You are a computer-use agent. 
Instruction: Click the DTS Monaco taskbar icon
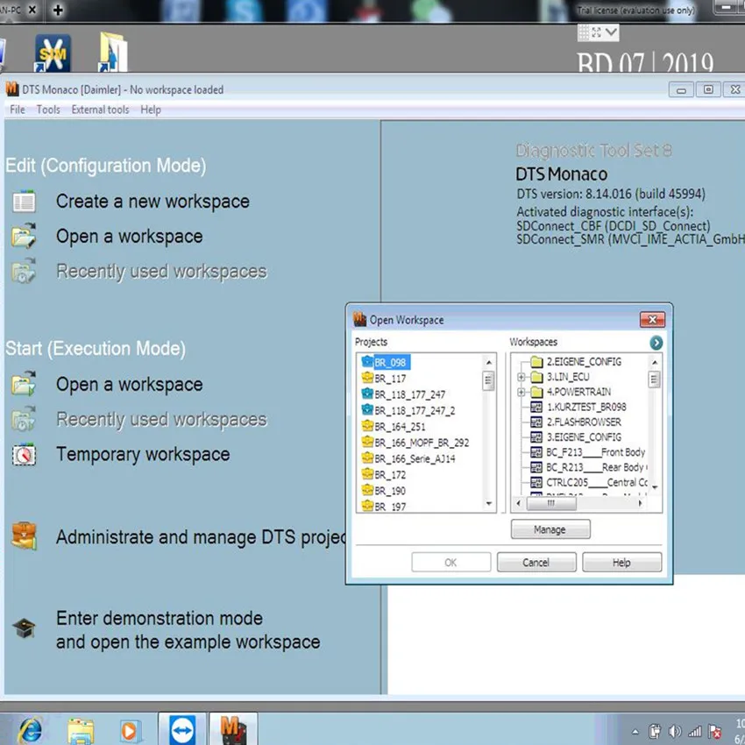coord(233,730)
